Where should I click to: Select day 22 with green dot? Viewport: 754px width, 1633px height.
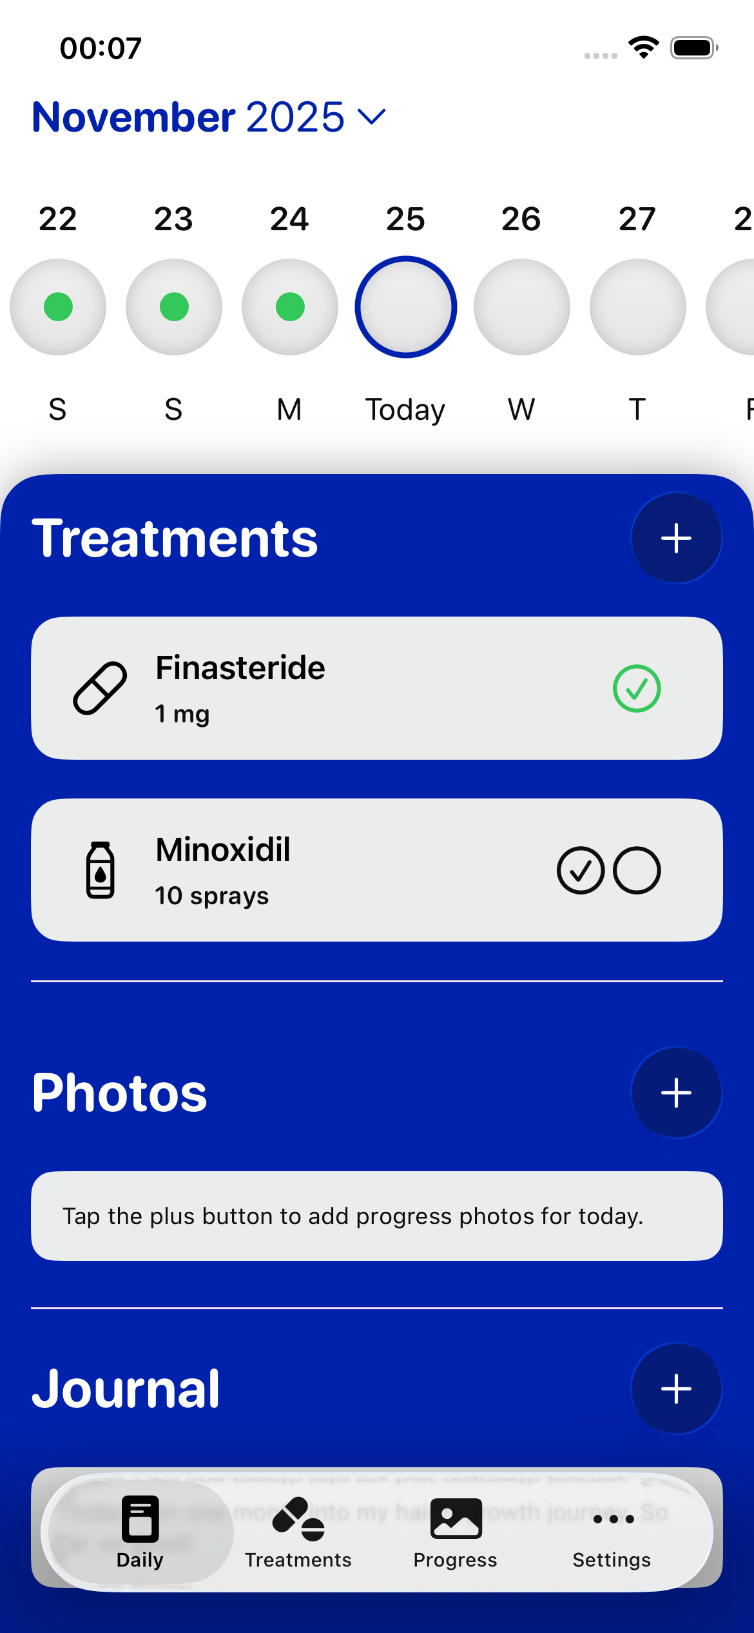click(58, 307)
